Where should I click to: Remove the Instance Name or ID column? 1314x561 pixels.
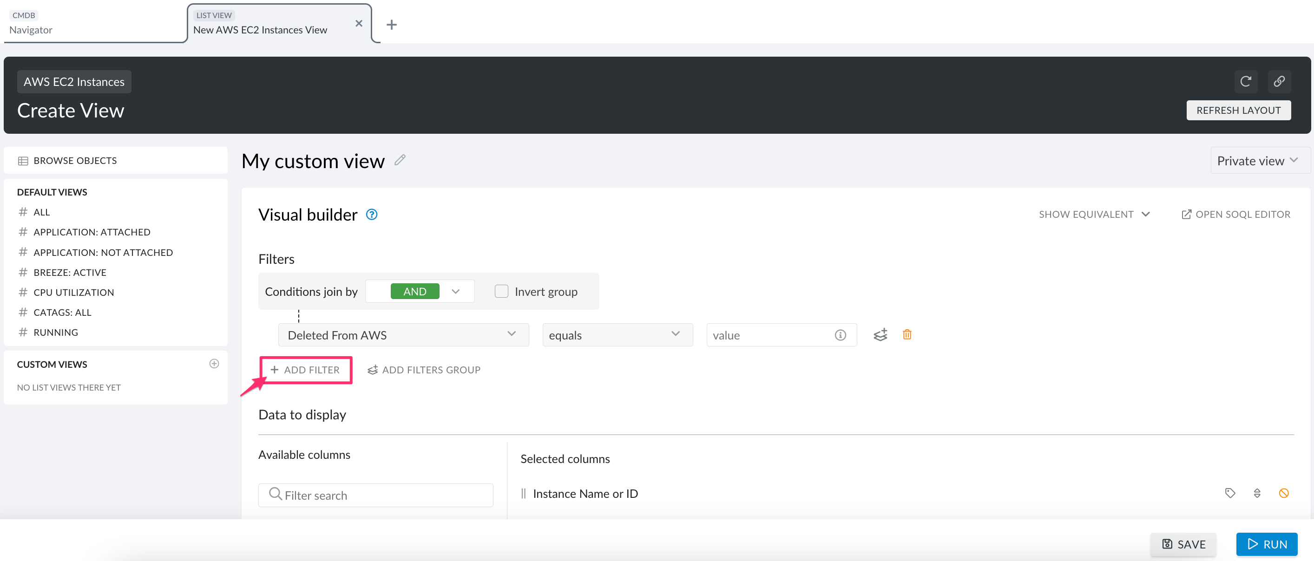(x=1284, y=493)
